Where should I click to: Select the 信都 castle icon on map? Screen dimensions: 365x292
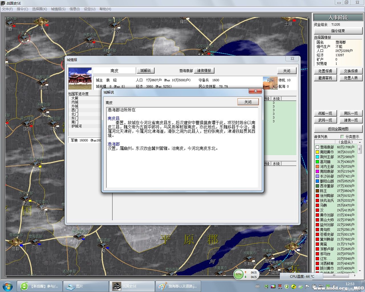click(15, 242)
